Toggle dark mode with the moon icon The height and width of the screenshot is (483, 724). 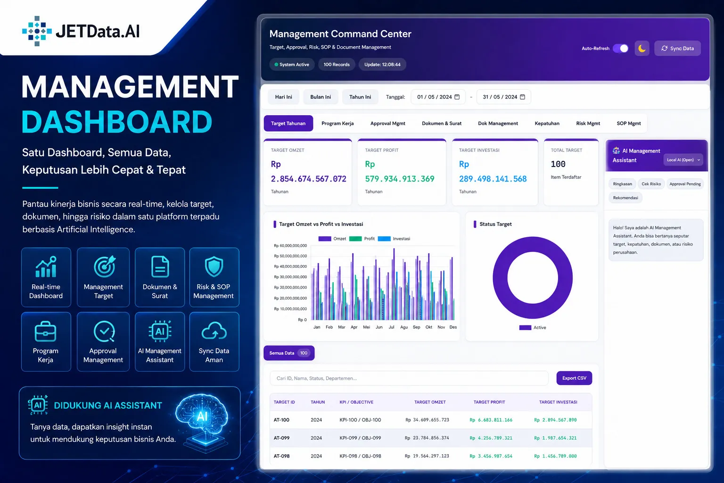pos(642,48)
